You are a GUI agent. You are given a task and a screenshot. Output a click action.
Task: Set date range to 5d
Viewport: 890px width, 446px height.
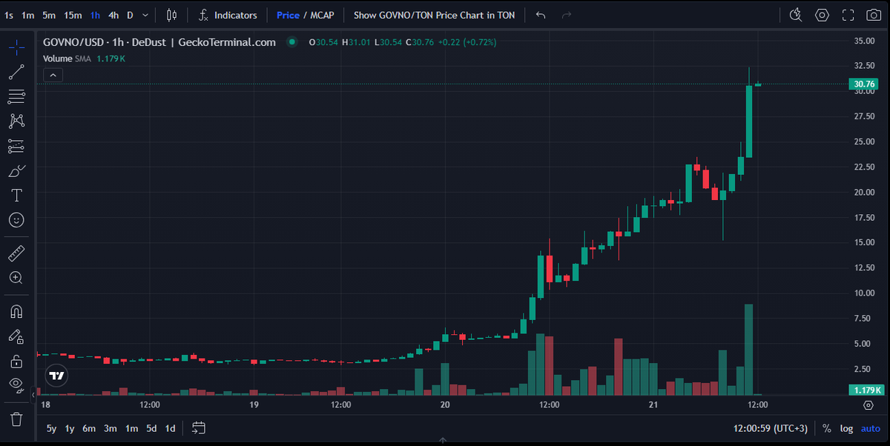pyautogui.click(x=151, y=428)
